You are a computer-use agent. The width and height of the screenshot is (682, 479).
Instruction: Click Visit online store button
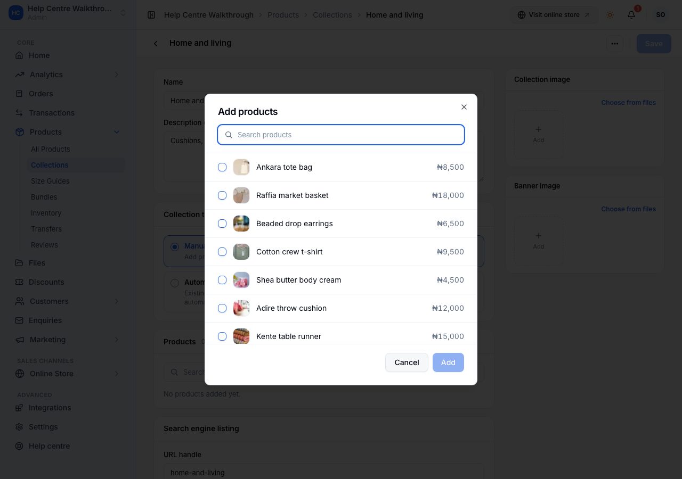[x=554, y=15]
